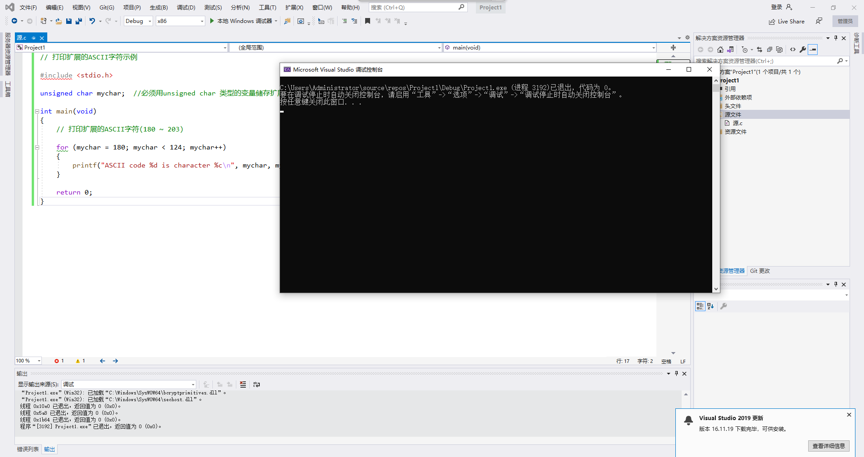
Task: Open the 编辑(E) menu
Action: pyautogui.click(x=54, y=7)
